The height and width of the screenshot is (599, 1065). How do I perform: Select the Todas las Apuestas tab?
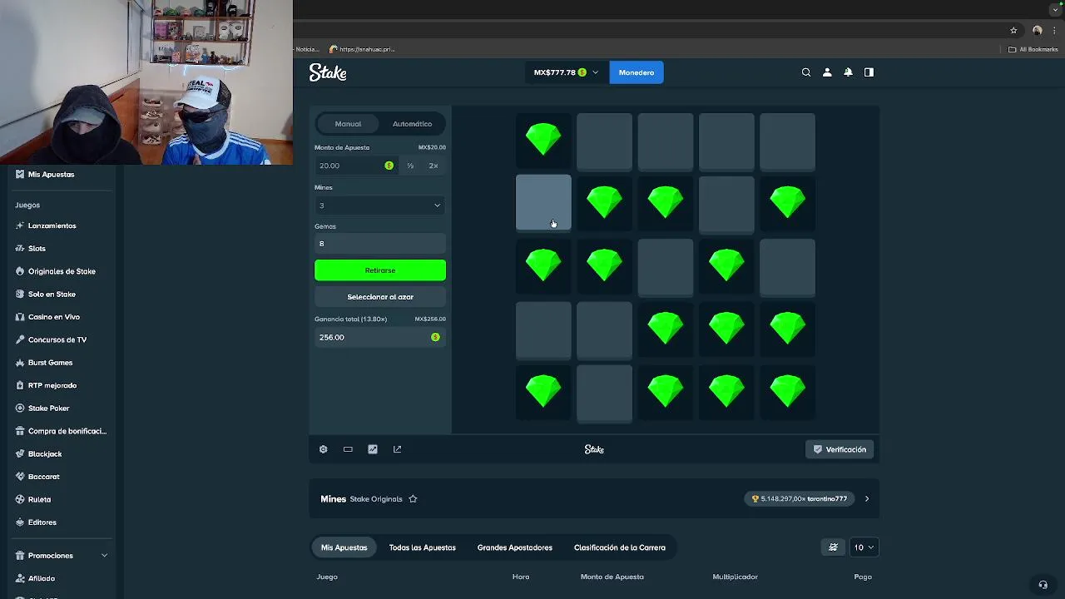click(x=422, y=547)
